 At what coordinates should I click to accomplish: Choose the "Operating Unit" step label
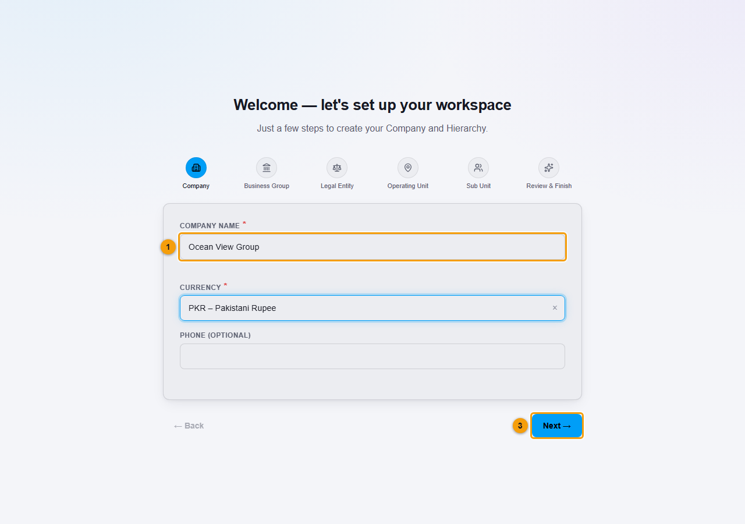tap(408, 186)
